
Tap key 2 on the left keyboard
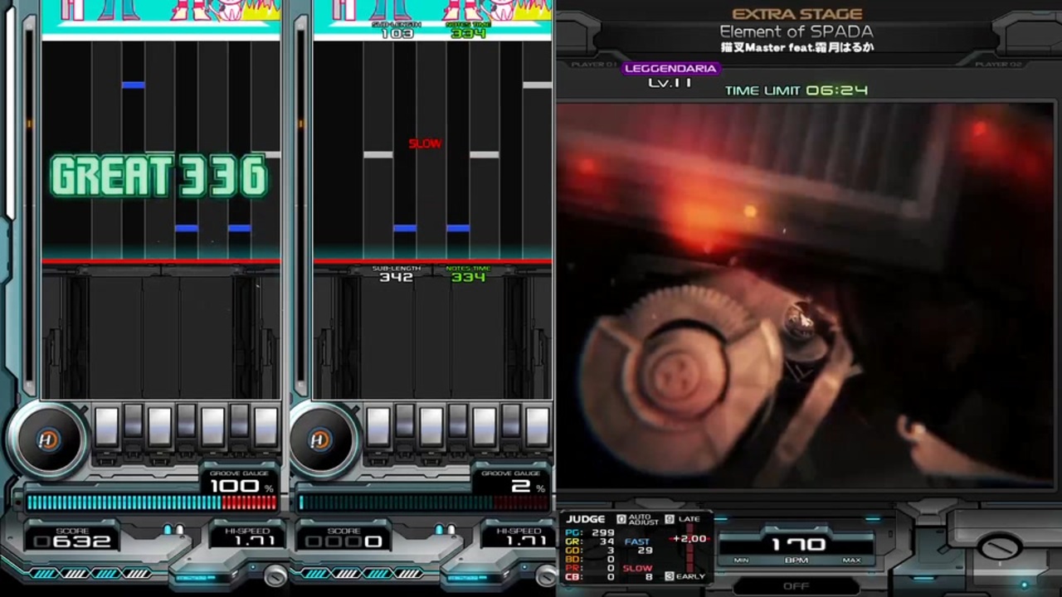coord(133,421)
